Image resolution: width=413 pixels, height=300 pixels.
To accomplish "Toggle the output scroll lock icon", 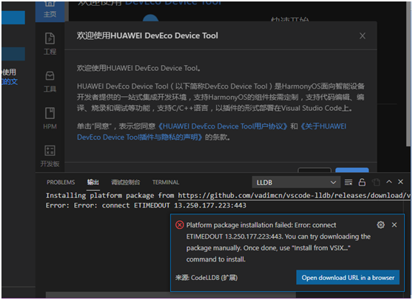I will pyautogui.click(x=362, y=183).
